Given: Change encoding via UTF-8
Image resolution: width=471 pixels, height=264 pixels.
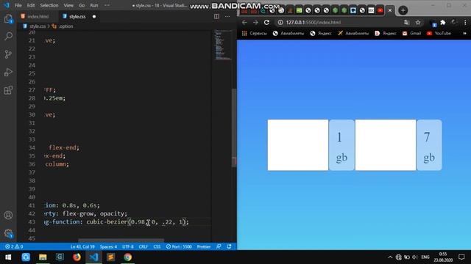Looking at the screenshot, I should coord(128,246).
